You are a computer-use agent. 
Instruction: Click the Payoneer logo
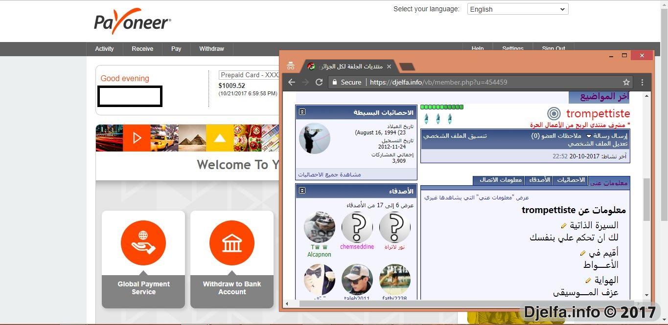[x=133, y=22]
